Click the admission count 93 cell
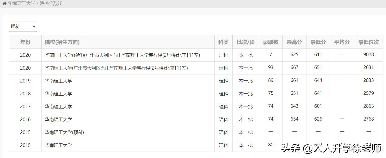This screenshot has width=386, height=158. 271,68
